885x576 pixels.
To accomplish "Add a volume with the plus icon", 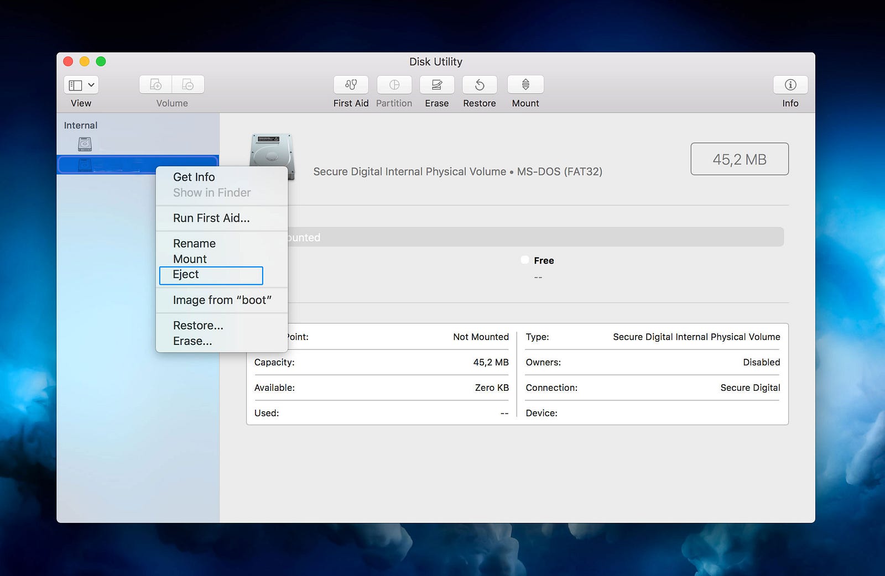I will click(x=155, y=85).
